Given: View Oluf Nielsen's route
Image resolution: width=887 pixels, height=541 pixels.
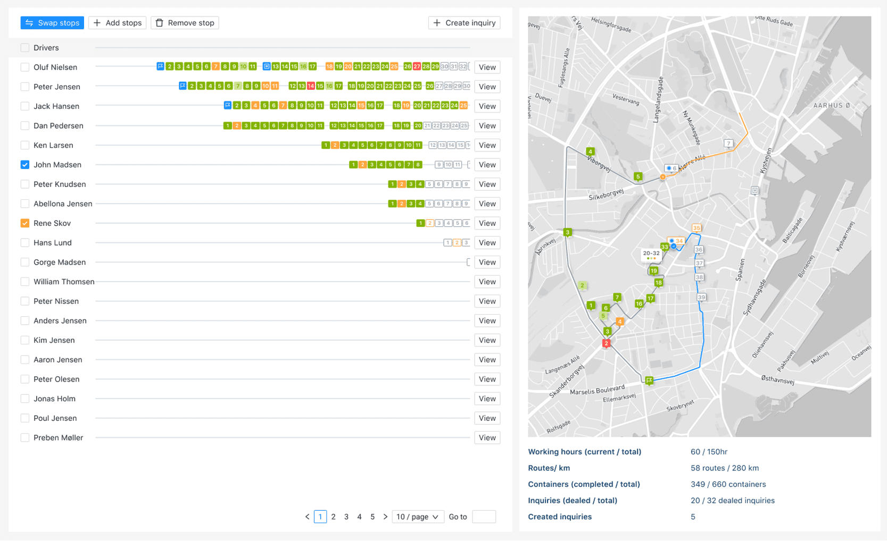Looking at the screenshot, I should coord(487,67).
